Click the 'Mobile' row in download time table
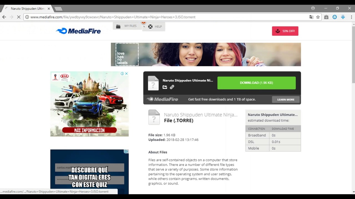 pyautogui.click(x=273, y=148)
